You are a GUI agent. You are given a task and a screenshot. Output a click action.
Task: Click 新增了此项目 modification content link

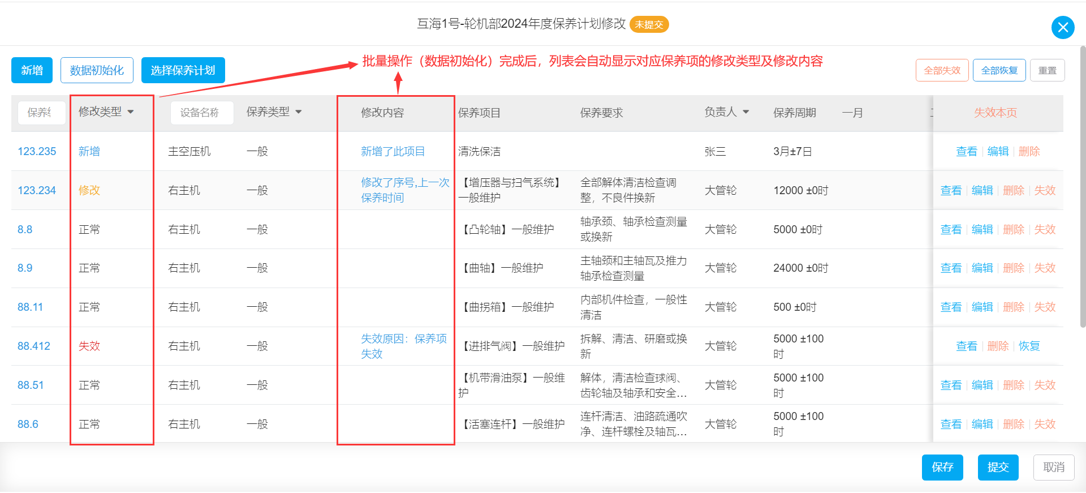coord(393,151)
